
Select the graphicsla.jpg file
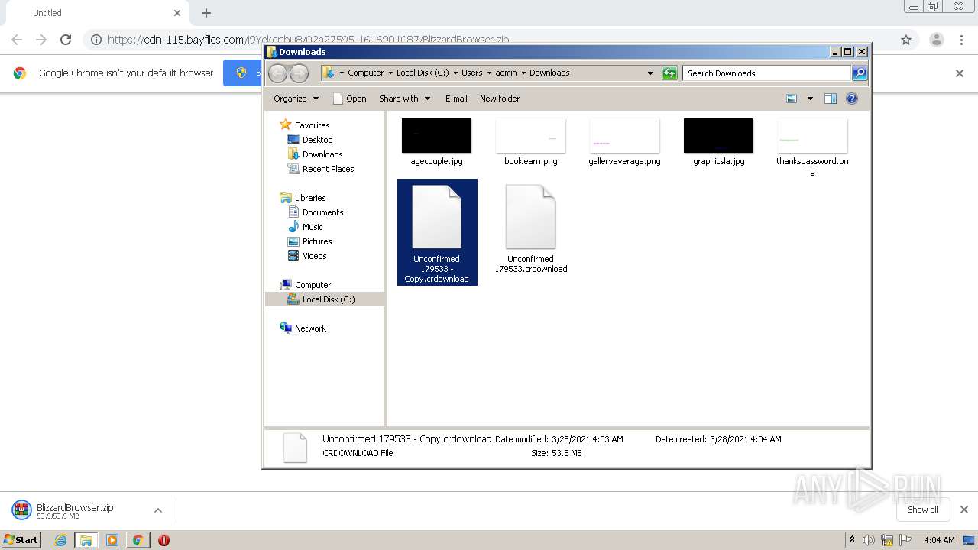pyautogui.click(x=718, y=143)
